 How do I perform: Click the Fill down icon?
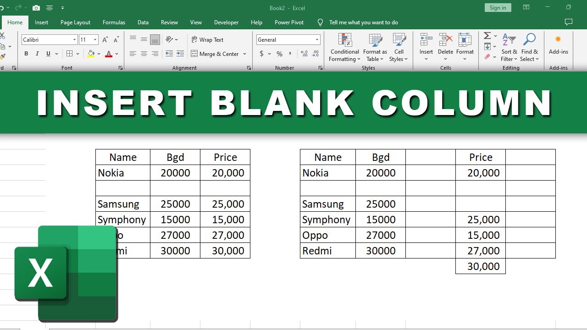coord(487,46)
